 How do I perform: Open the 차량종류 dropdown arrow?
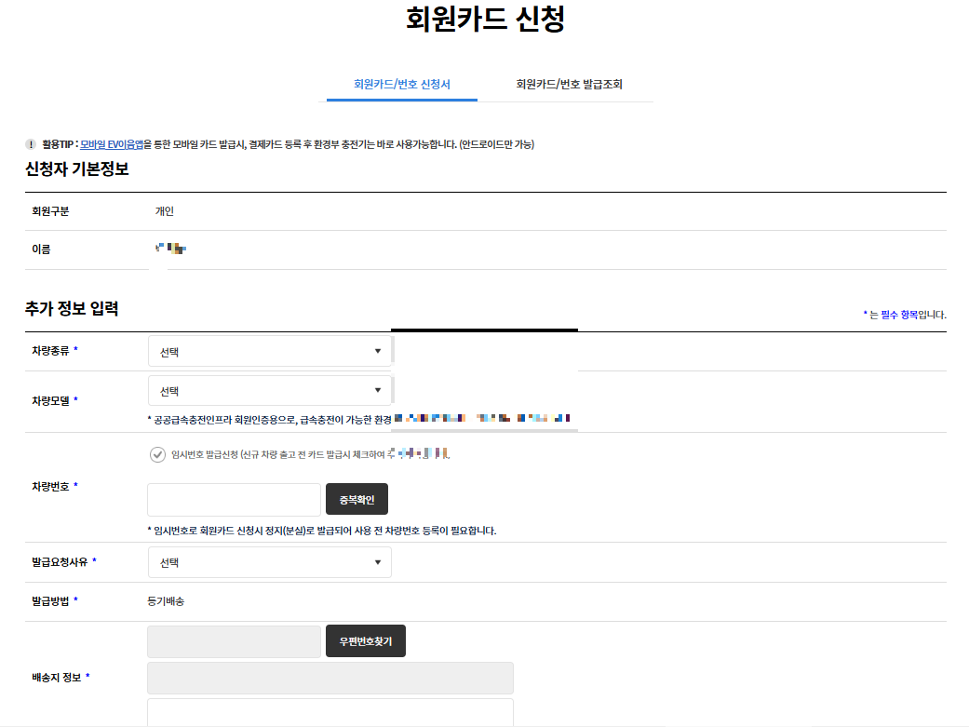[x=378, y=351]
